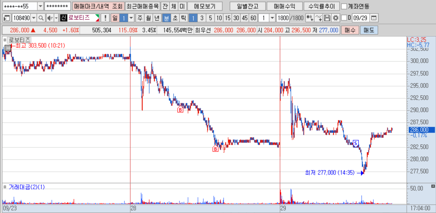Expand the speaker options dropdown arrow
Viewport: 436px width, 213px height.
coord(56,18)
